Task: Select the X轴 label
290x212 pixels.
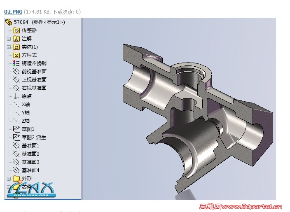Action: tap(26, 105)
